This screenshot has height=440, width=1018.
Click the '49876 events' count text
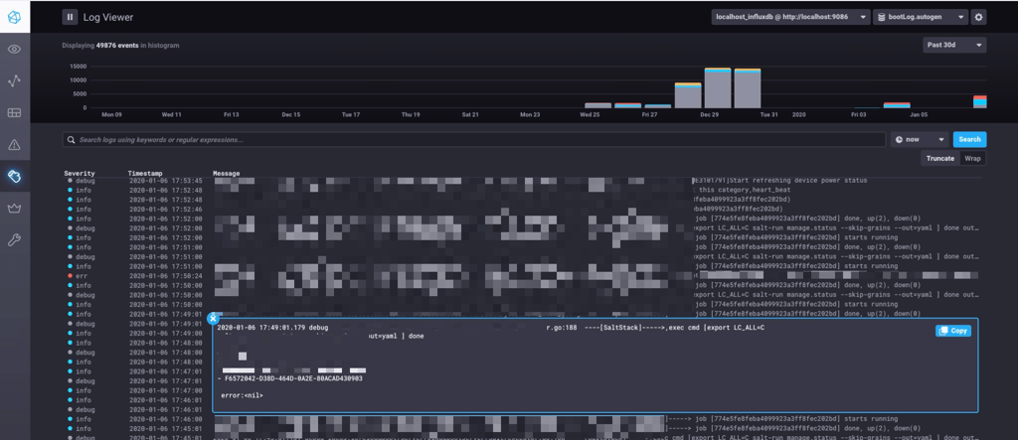(117, 46)
